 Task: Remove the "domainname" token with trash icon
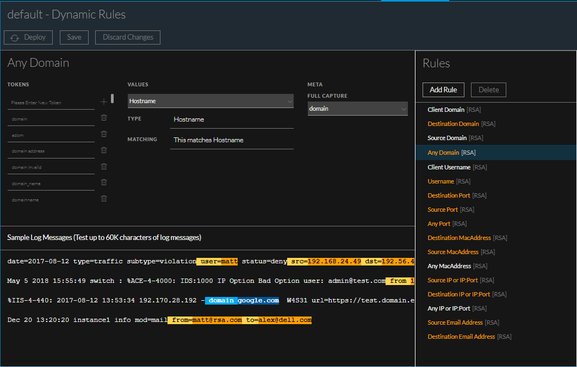104,199
